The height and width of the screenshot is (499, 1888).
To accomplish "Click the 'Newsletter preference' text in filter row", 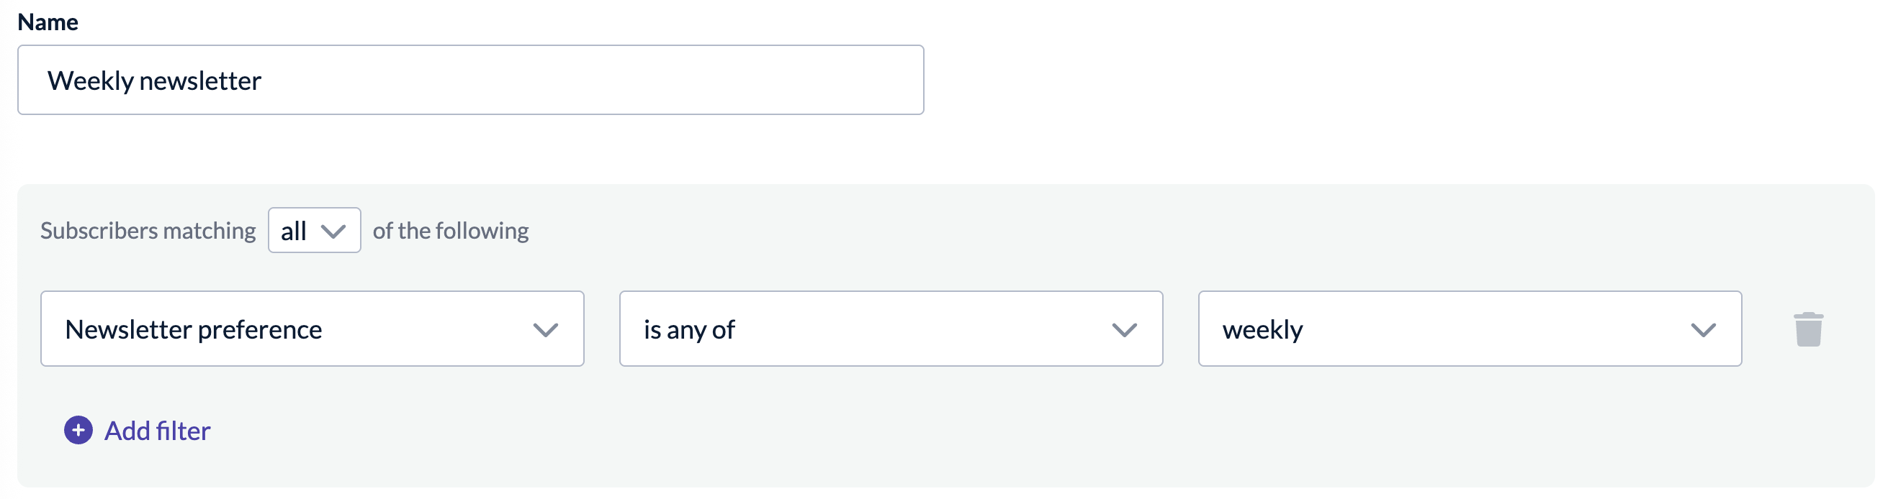I will [x=194, y=329].
